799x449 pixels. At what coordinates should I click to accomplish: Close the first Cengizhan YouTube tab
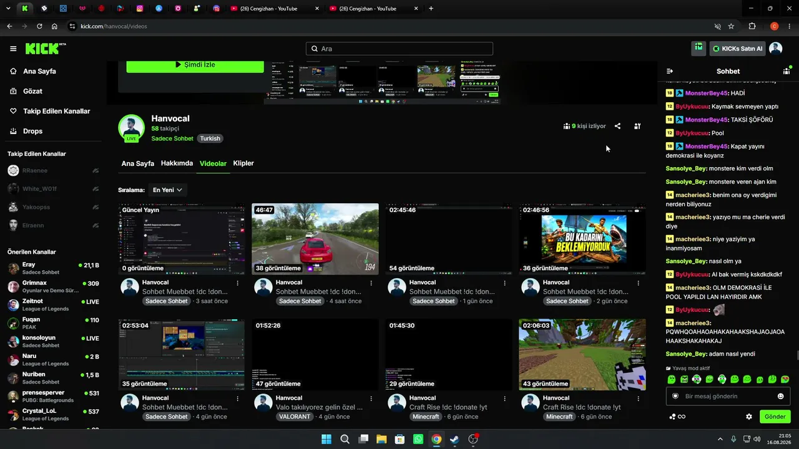point(317,9)
